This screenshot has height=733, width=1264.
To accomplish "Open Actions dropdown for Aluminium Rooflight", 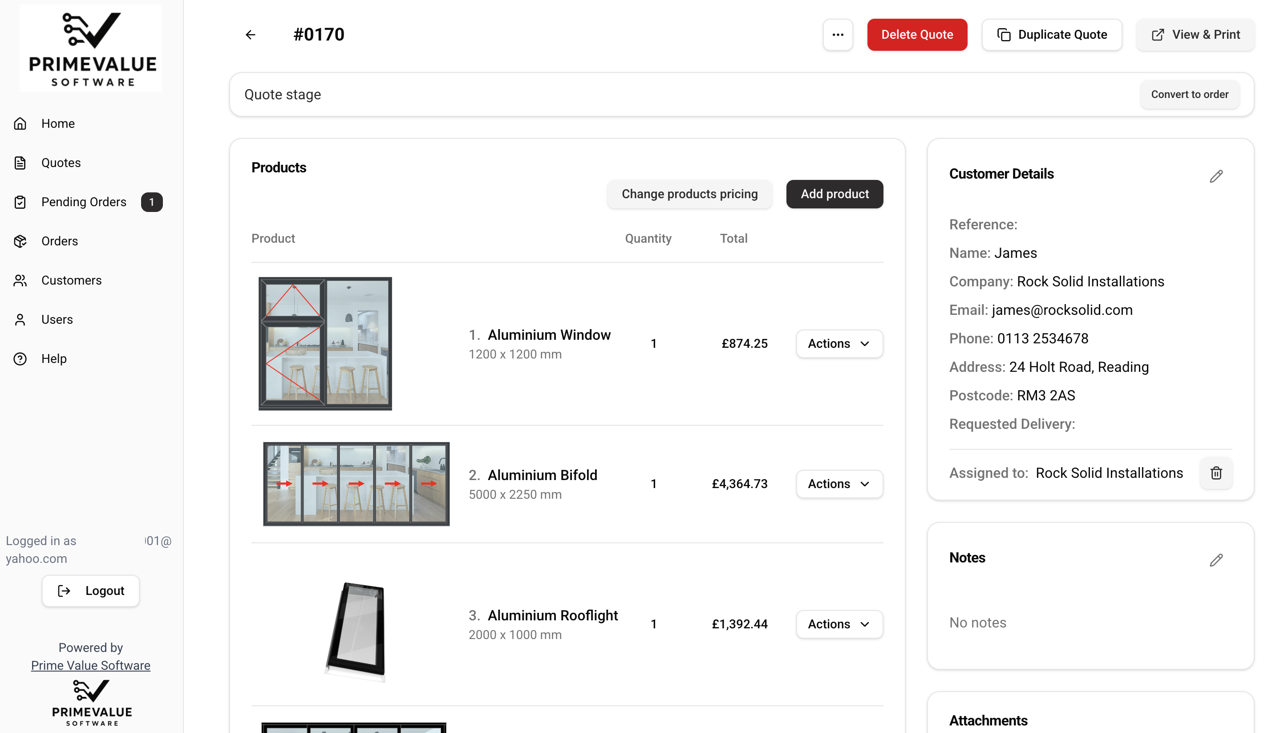I will point(839,624).
